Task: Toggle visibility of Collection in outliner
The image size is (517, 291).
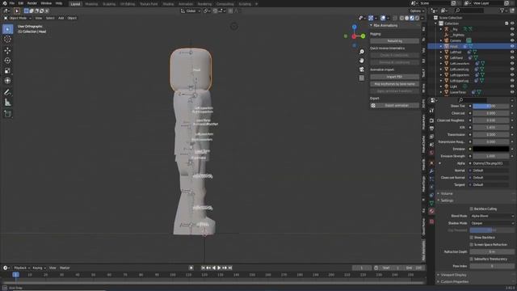Action: click(512, 23)
